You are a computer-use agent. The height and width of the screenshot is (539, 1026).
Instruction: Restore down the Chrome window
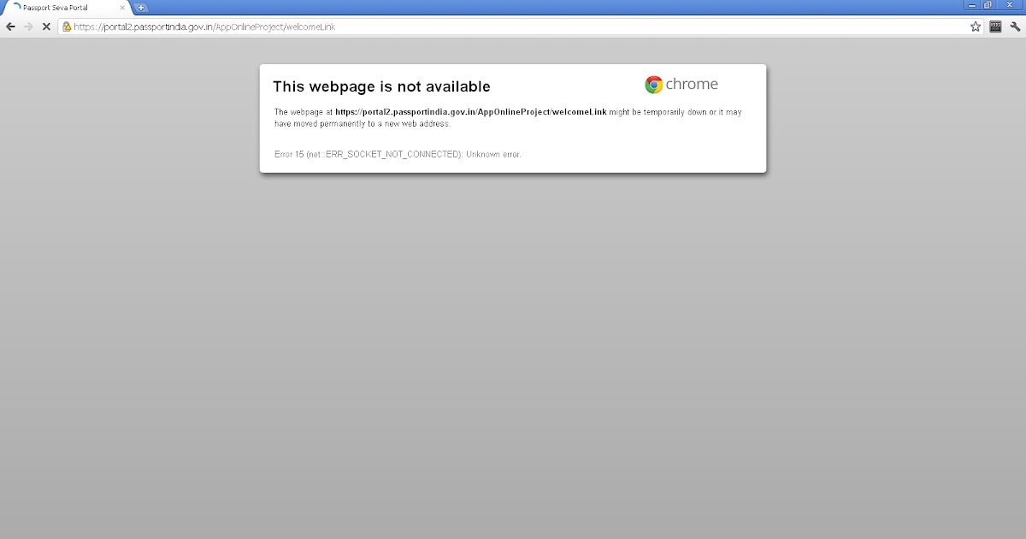point(988,5)
